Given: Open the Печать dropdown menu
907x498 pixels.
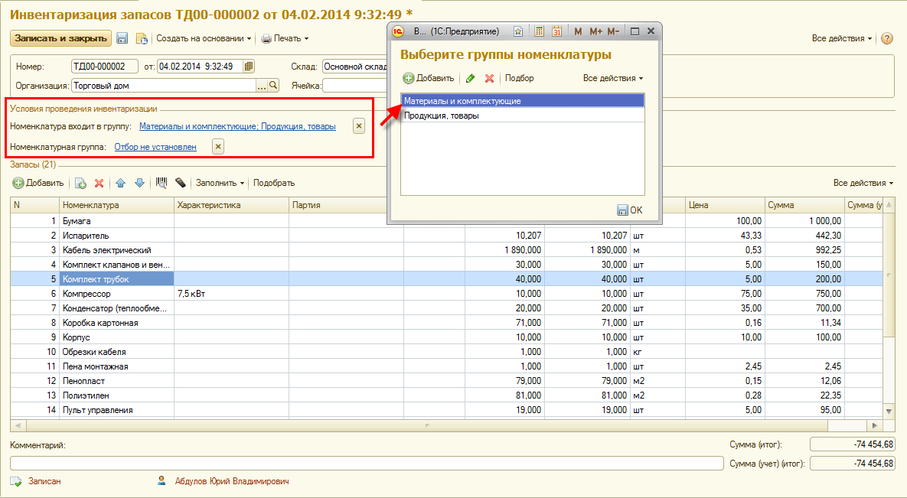Looking at the screenshot, I should coord(285,38).
